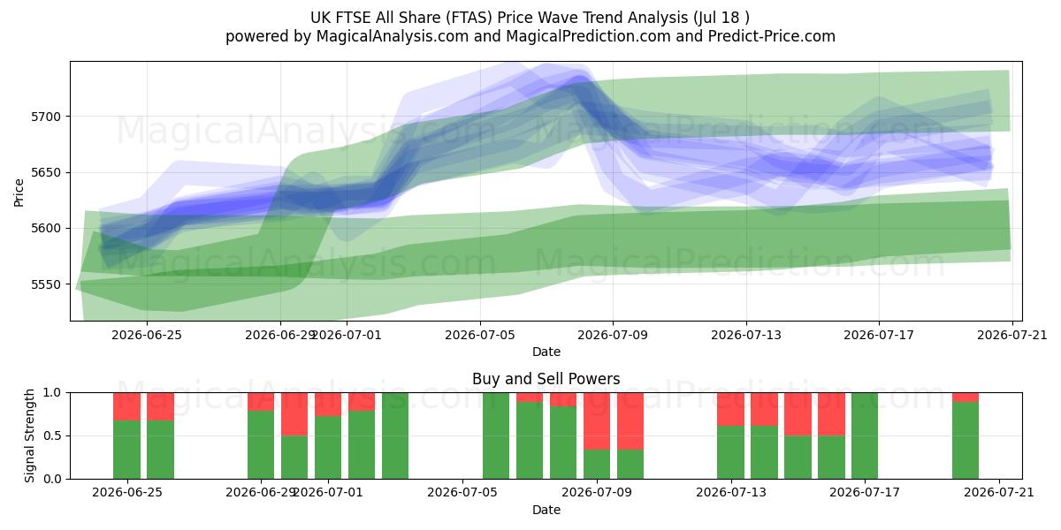Click the 'Price' y-axis label
Screen dimensions: 1061x530
(19, 192)
